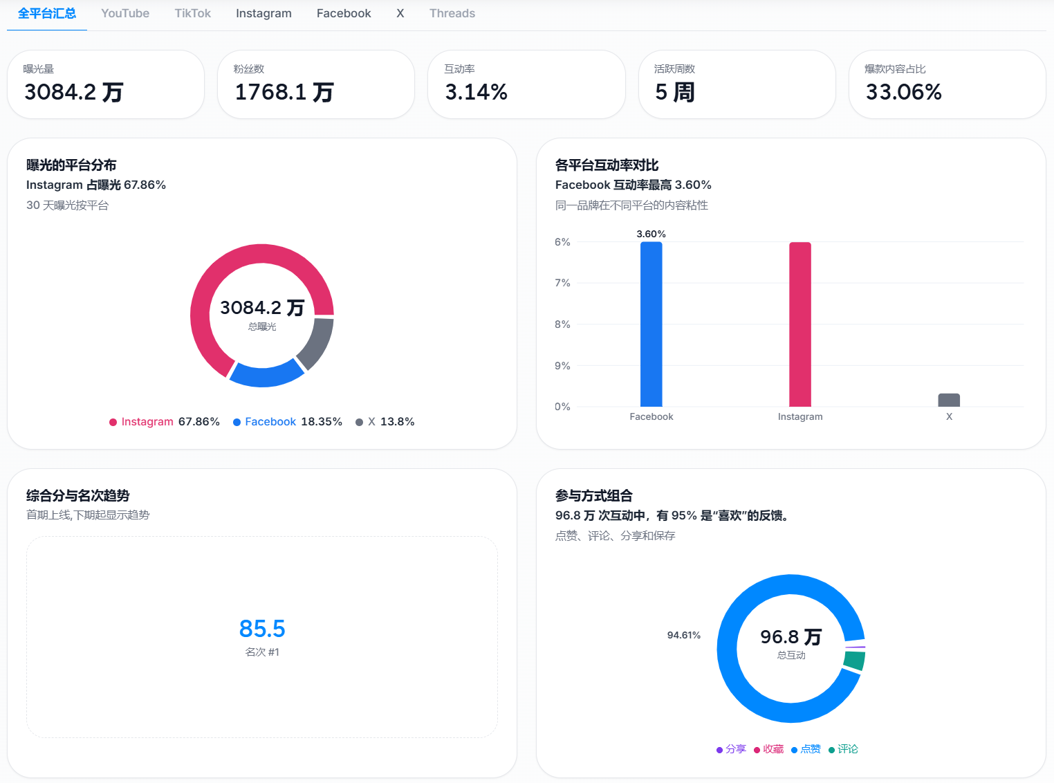Click the 各平台互动率对比 chart title
Image resolution: width=1054 pixels, height=783 pixels.
click(607, 165)
